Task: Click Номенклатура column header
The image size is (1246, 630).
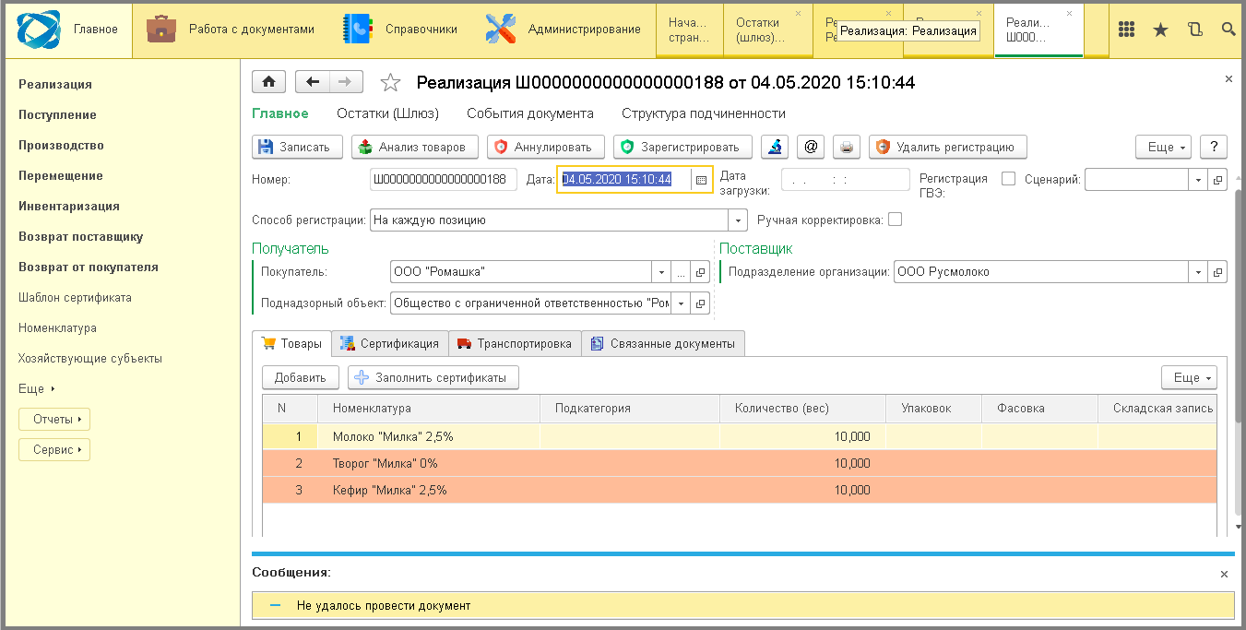Action: click(x=429, y=408)
